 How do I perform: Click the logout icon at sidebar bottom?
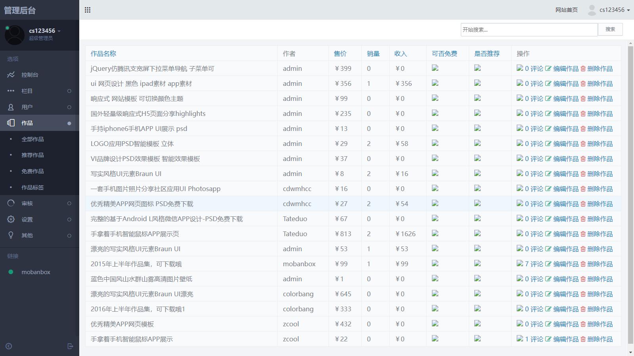tap(71, 346)
